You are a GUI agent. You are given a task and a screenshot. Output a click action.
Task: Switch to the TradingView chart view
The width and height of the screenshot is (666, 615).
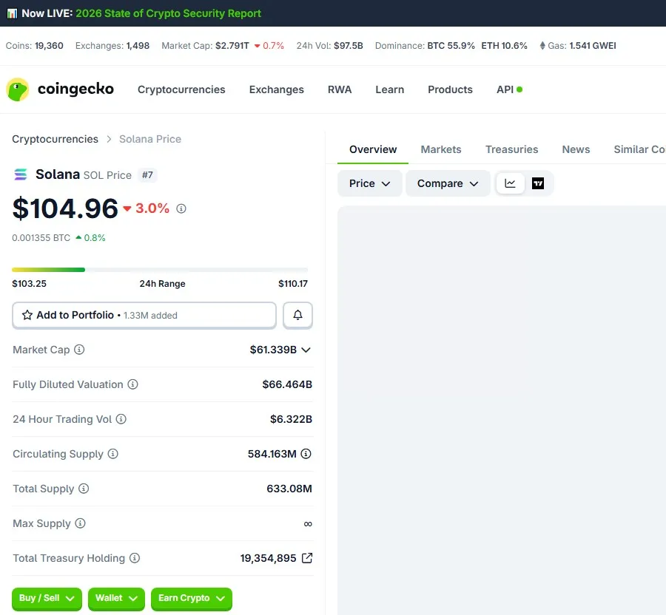pos(538,183)
